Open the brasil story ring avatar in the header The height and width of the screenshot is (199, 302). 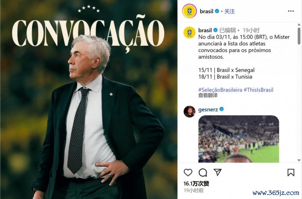pos(189,11)
